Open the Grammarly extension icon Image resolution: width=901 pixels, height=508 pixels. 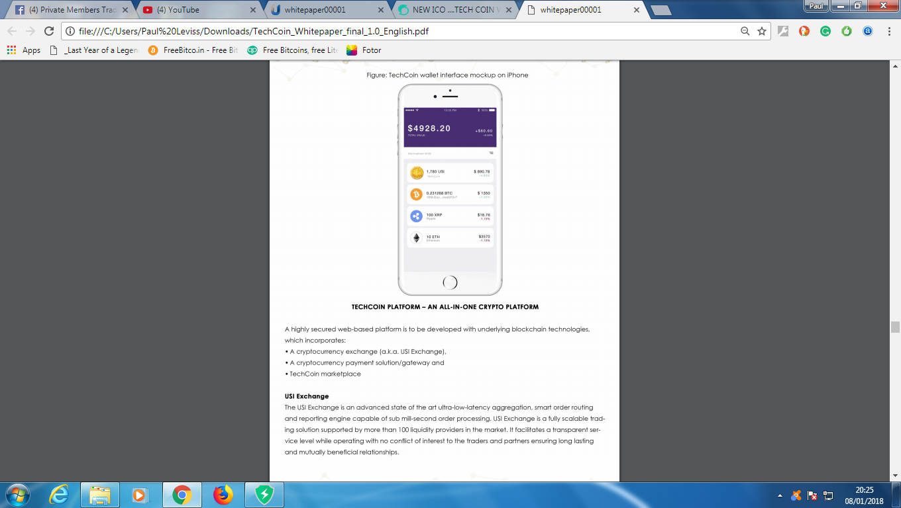pos(825,31)
